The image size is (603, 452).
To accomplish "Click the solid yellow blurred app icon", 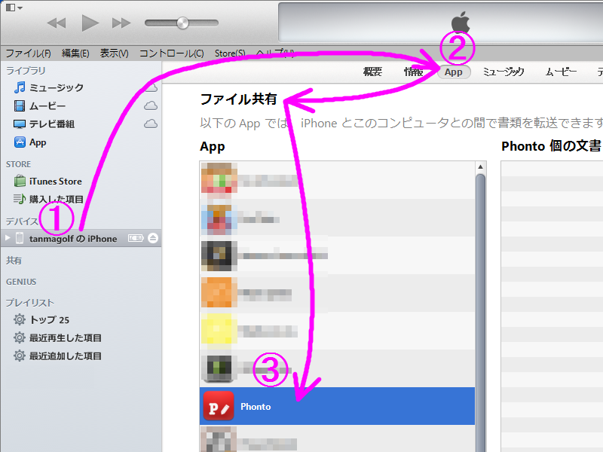I will click(x=219, y=329).
